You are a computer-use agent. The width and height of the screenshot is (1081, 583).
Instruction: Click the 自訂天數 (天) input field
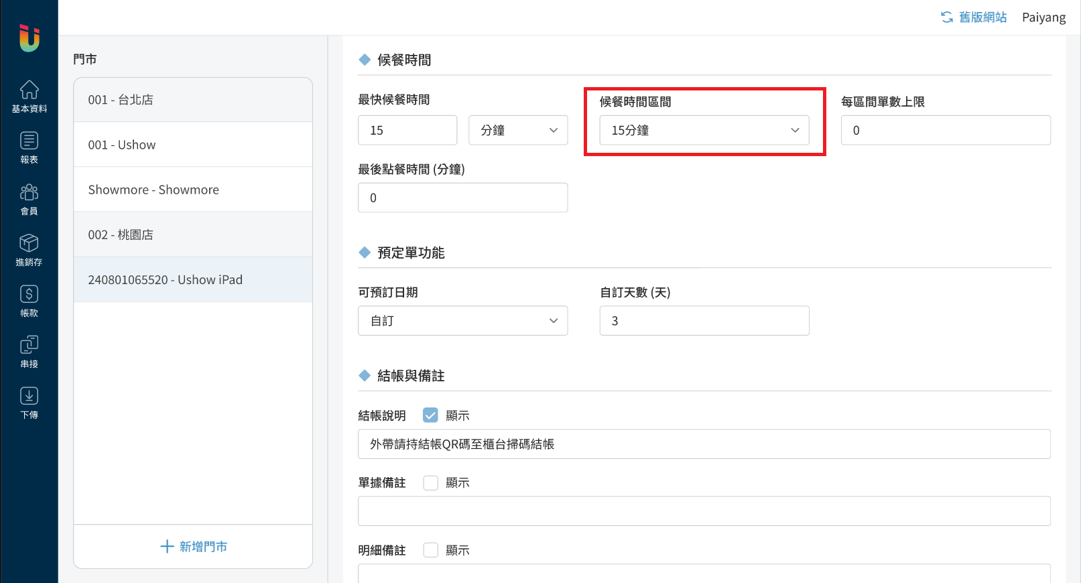tap(704, 321)
